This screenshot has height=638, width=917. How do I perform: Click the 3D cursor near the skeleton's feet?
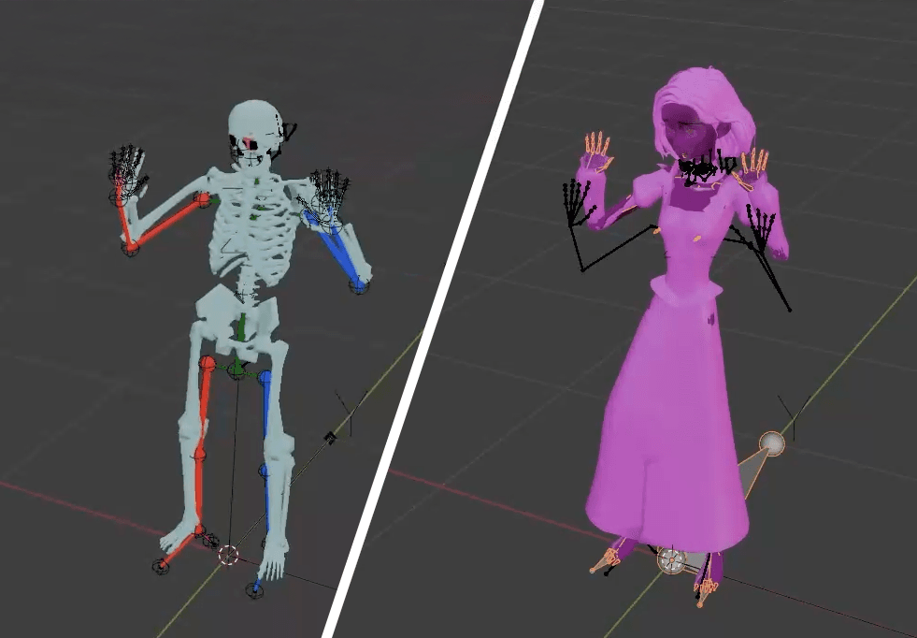click(x=228, y=555)
